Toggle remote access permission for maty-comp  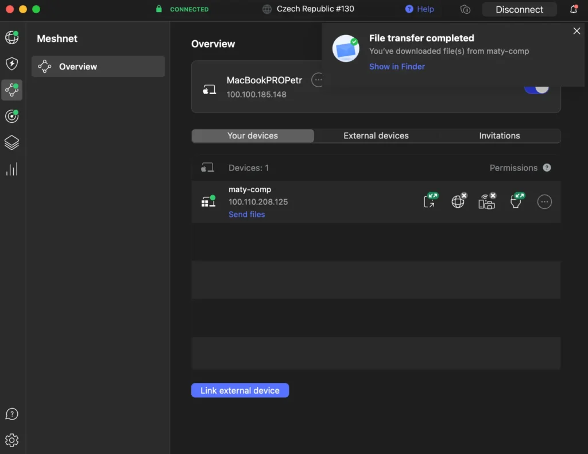[x=430, y=201]
